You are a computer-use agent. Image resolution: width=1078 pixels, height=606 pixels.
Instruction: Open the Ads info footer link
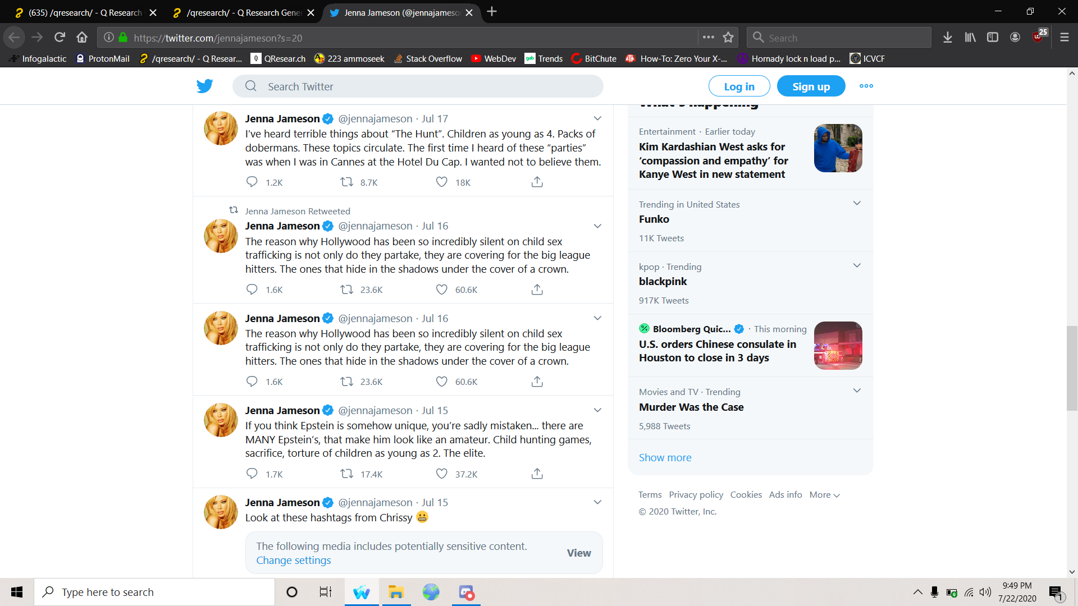tap(785, 495)
